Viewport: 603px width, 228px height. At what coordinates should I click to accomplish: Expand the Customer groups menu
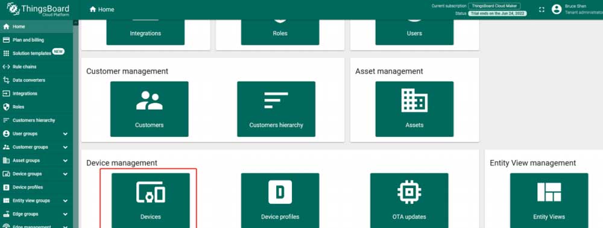(65, 147)
